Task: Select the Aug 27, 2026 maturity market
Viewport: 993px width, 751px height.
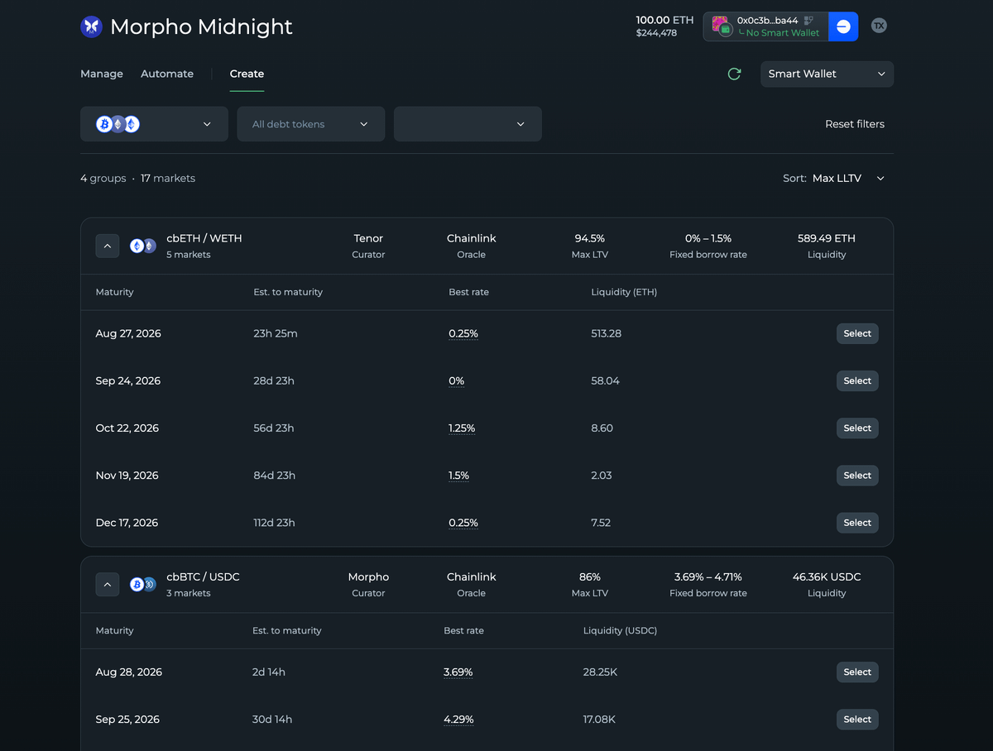Action: click(857, 333)
